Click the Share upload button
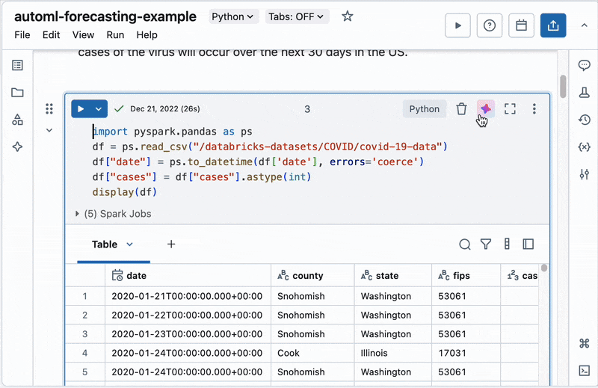Viewport: 598px width, 388px height. (553, 25)
